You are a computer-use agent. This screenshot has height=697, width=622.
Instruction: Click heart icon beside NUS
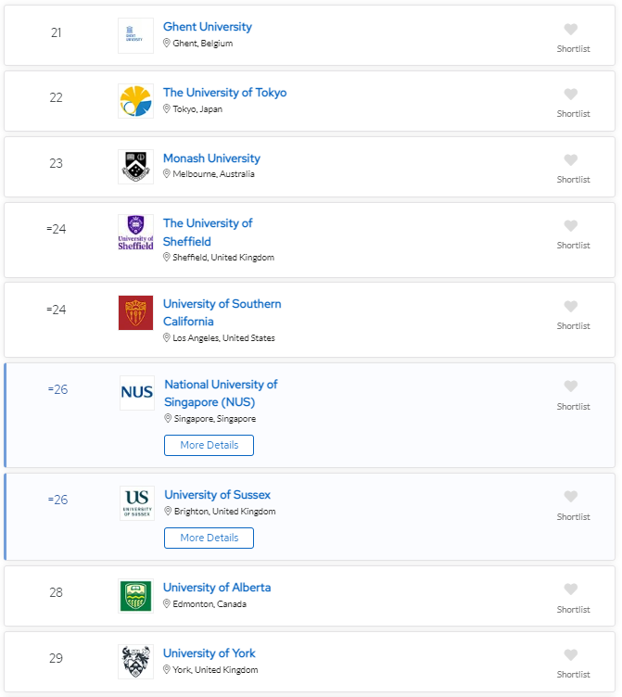point(571,387)
